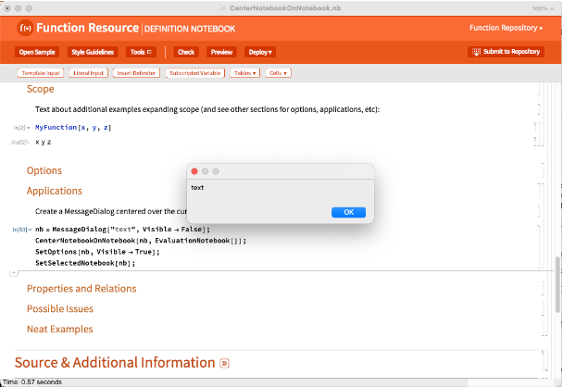Image resolution: width=563 pixels, height=387 pixels.
Task: Run the Check button
Action: point(186,52)
